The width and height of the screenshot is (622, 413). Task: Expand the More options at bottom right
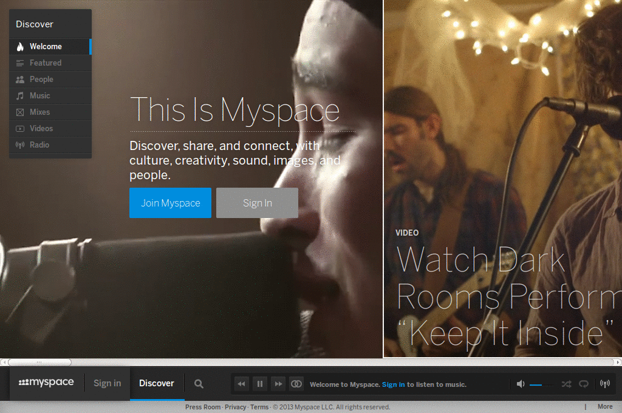pos(605,406)
